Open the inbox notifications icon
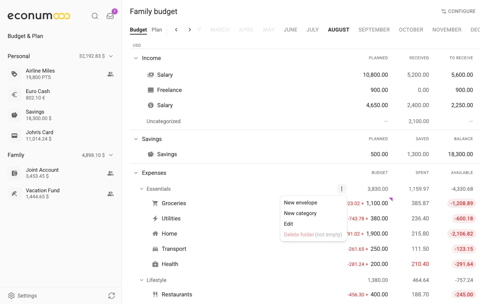The width and height of the screenshot is (486, 304). coord(110,16)
